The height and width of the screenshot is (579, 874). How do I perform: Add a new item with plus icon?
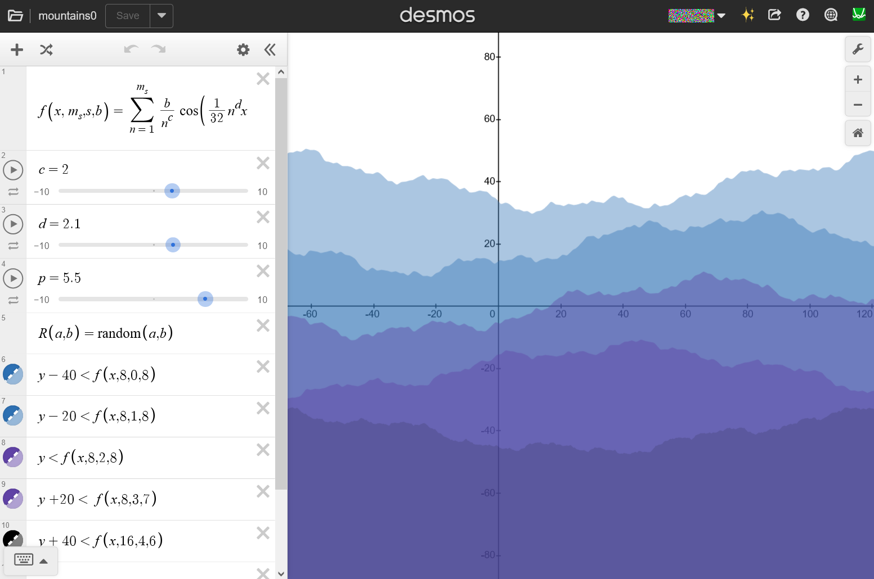tap(17, 49)
